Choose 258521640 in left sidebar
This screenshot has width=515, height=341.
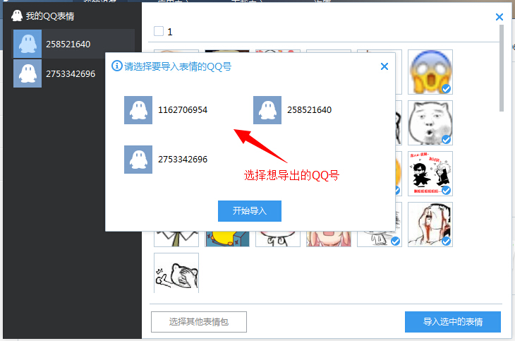tap(73, 44)
